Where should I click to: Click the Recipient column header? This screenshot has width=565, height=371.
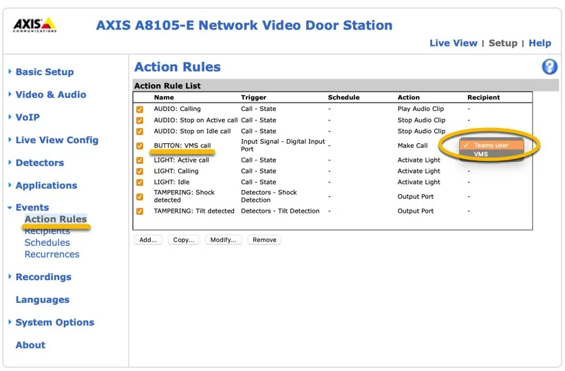pos(484,97)
